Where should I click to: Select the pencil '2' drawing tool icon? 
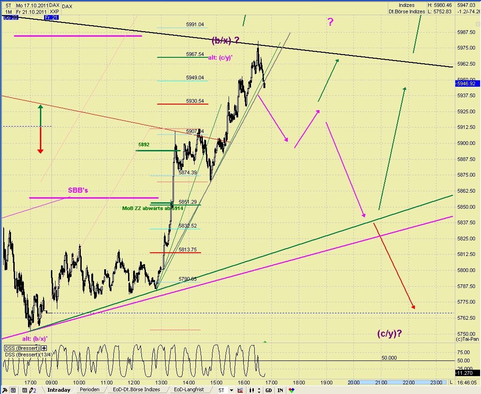[34, 390]
